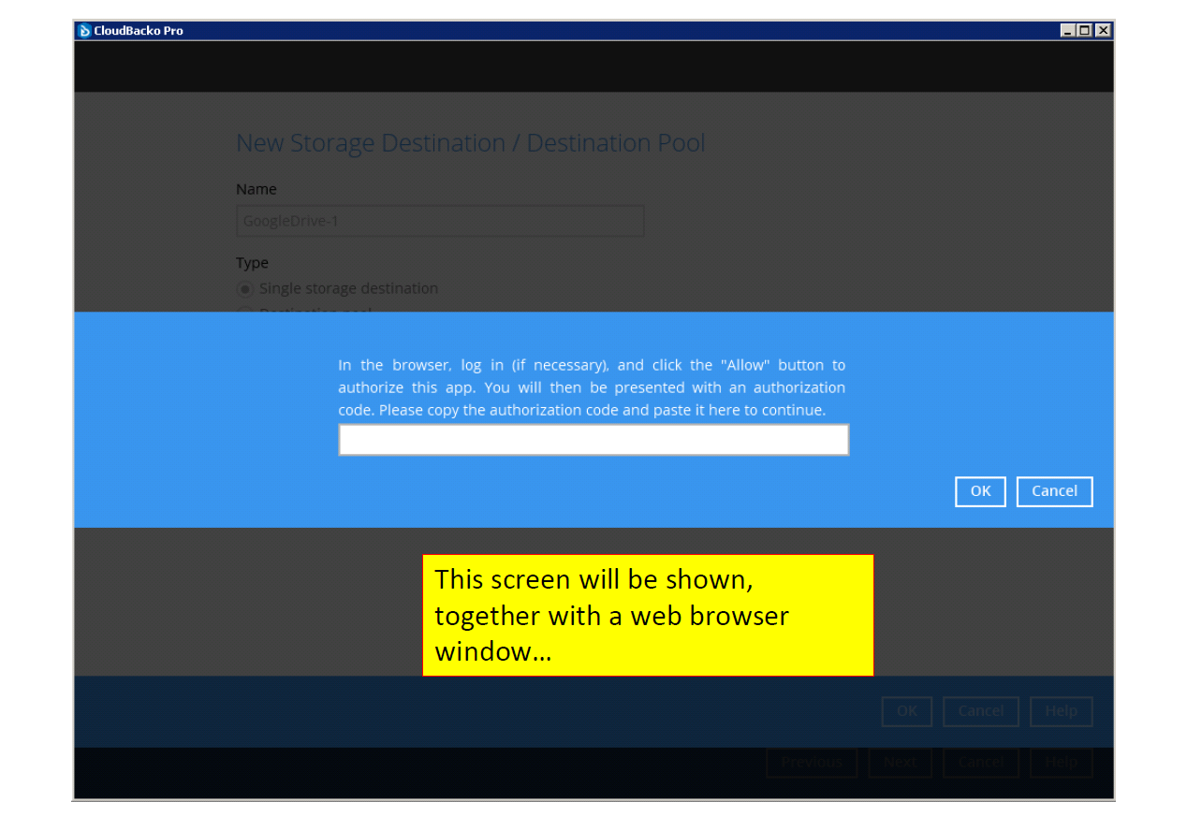Click the CloudBacko Pro title bar icon
Image resolution: width=1187 pixels, height=831 pixels.
83,30
